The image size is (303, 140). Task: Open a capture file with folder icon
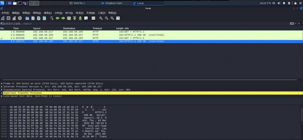pos(27,18)
